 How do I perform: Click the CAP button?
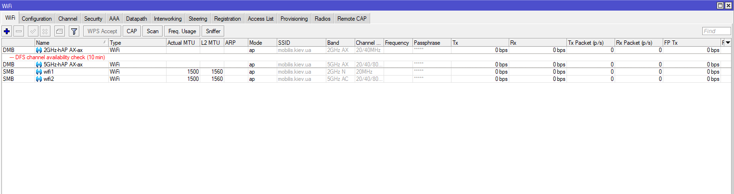131,31
